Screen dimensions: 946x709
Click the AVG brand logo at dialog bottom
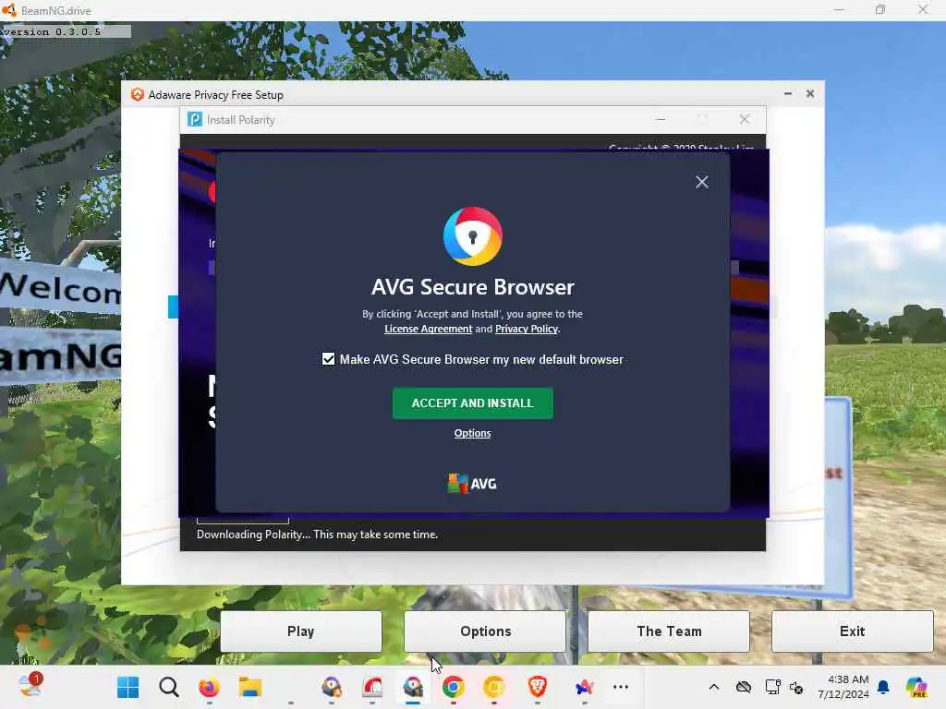tap(472, 484)
